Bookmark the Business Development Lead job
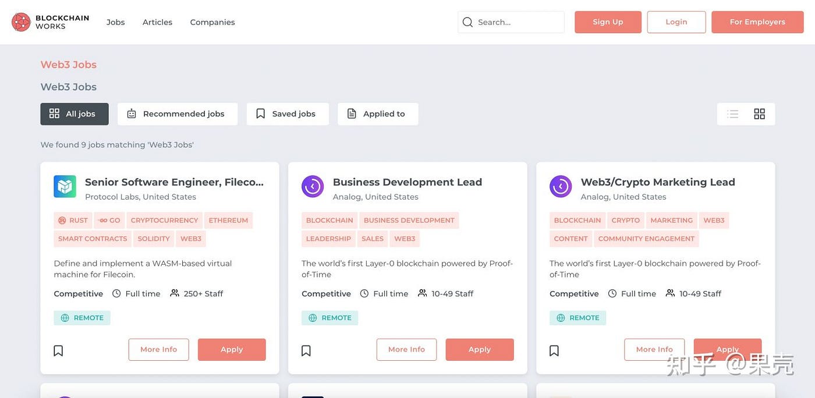Image resolution: width=815 pixels, height=398 pixels. tap(306, 350)
